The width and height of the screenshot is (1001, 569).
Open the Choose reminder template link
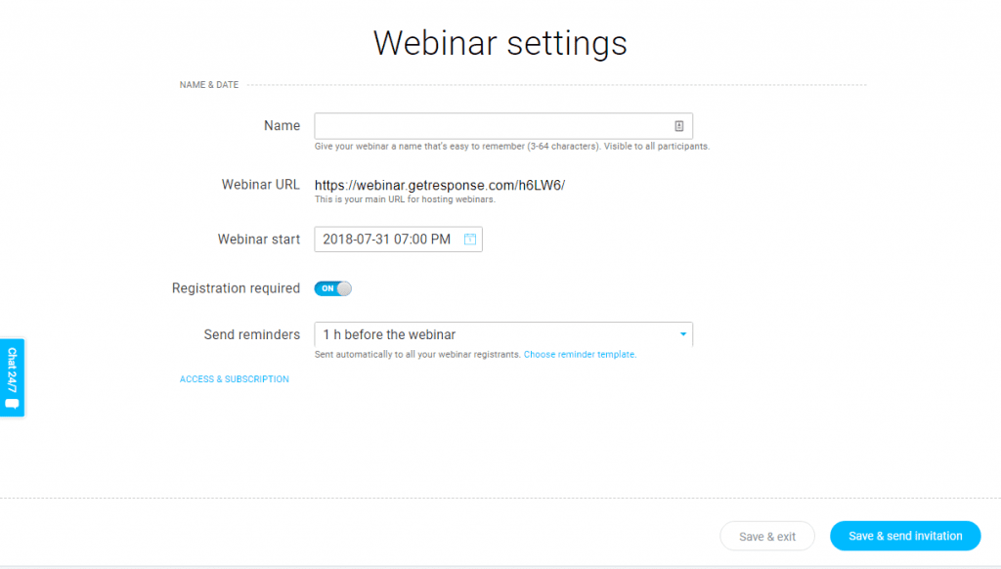click(x=580, y=355)
